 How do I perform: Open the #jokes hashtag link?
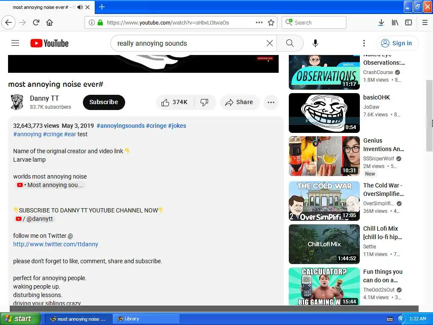coord(177,126)
